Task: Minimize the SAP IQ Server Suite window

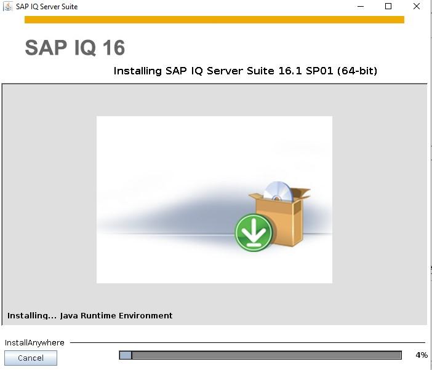Action: (x=361, y=6)
